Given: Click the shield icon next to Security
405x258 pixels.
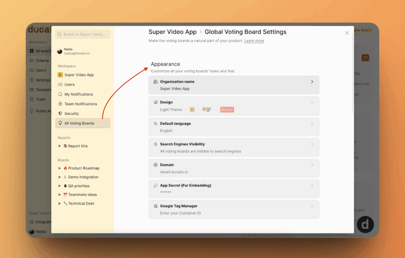Looking at the screenshot, I should tap(61, 114).
